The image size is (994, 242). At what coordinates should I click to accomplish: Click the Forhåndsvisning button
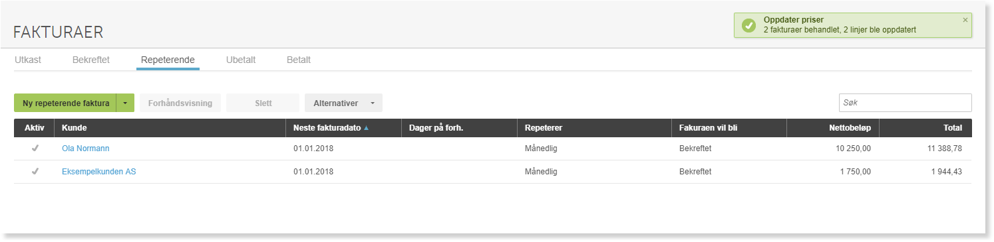(x=180, y=103)
